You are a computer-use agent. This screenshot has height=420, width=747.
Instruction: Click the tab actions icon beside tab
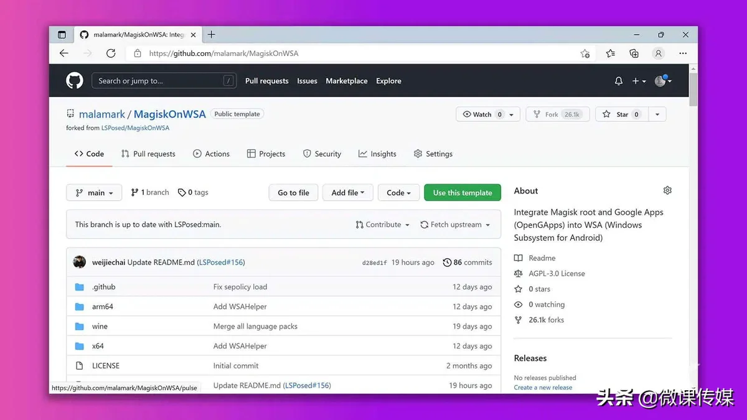tap(62, 35)
